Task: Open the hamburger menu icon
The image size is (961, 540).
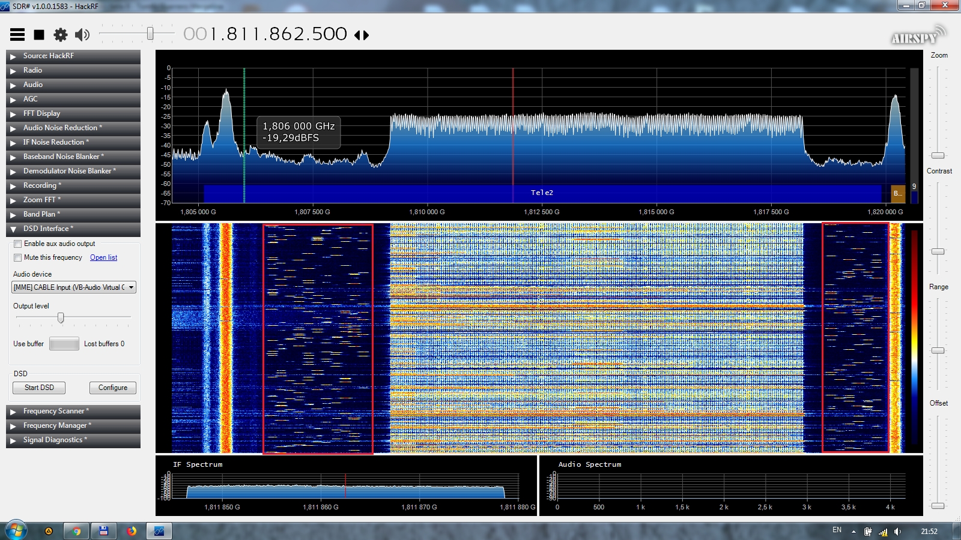Action: coord(17,35)
